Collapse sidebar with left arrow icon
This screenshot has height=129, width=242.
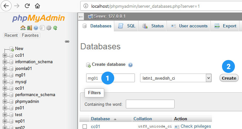click(x=81, y=17)
